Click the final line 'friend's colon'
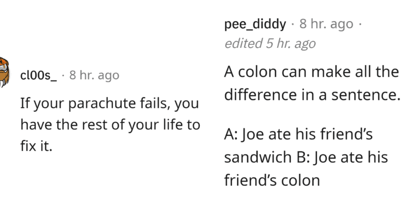 (x=272, y=180)
